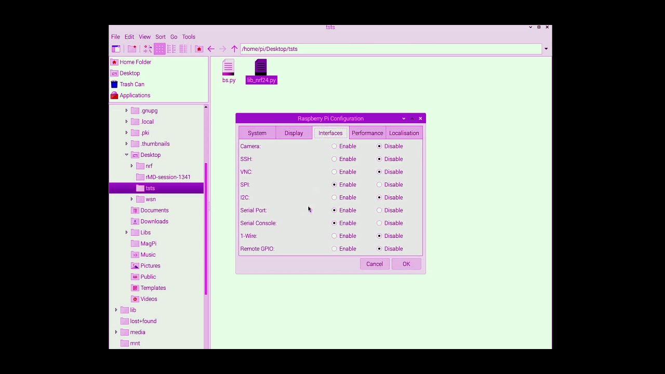Enable Remote GPIO

tap(334, 249)
